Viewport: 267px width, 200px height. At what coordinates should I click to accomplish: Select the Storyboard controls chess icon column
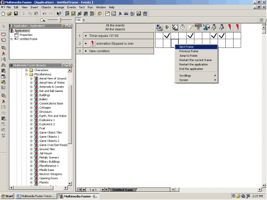[x=175, y=28]
